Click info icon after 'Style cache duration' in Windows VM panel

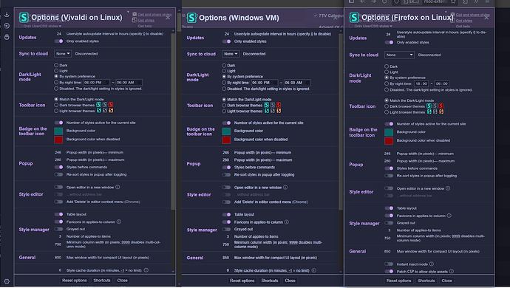(313, 270)
